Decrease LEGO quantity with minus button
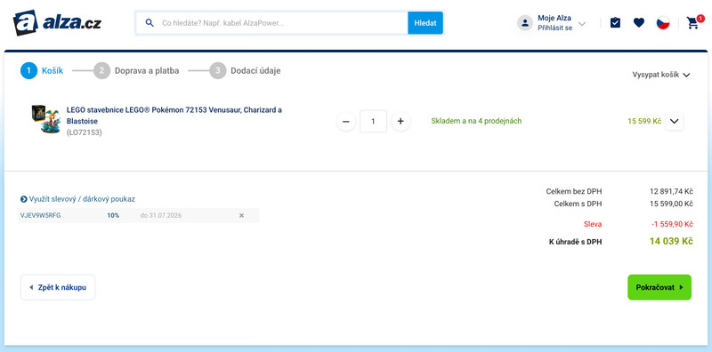The image size is (712, 352). tap(346, 122)
